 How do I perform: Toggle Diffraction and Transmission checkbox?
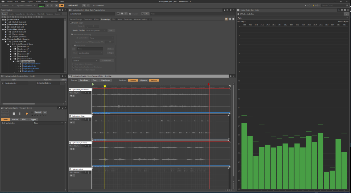pyautogui.click(x=73, y=70)
